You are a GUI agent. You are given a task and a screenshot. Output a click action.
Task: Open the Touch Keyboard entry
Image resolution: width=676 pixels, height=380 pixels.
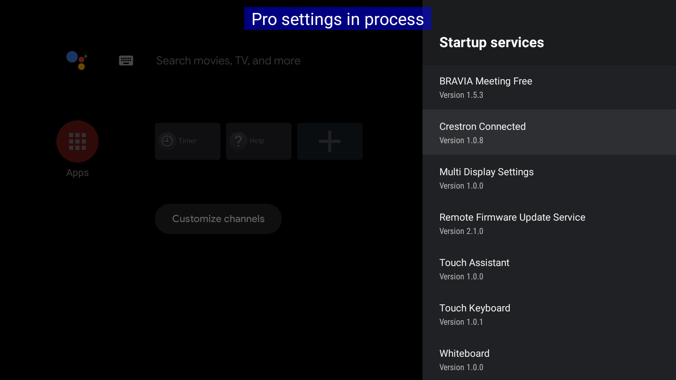[549, 314]
